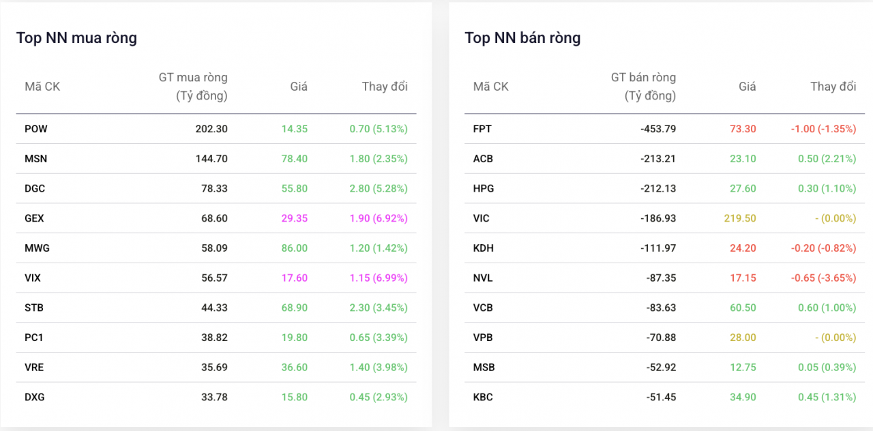Click 'Mã CK' header in net sell table
Screen dimensions: 873x431
pyautogui.click(x=491, y=87)
